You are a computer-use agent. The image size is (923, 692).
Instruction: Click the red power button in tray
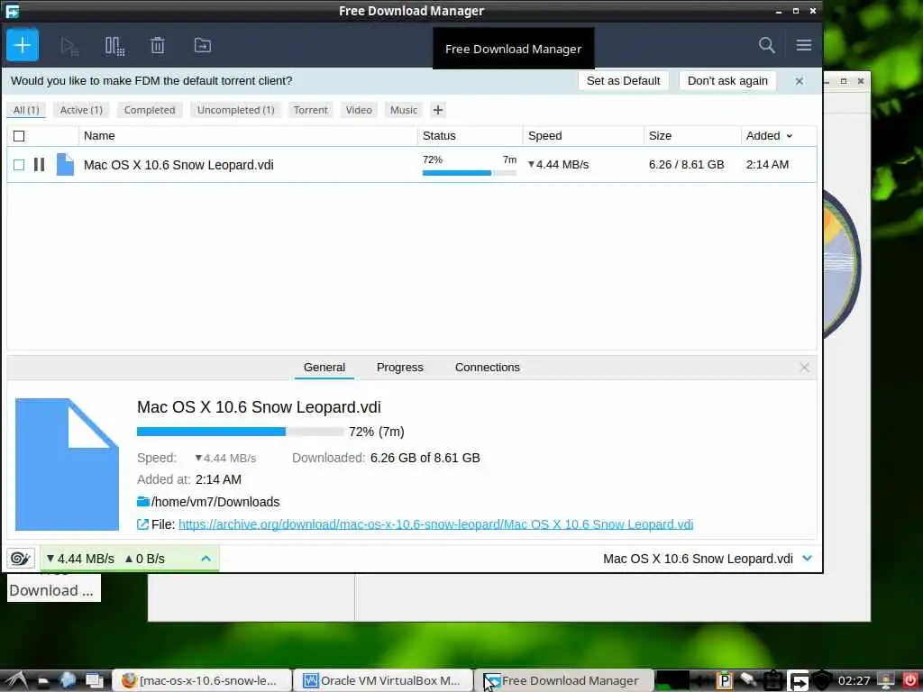pos(909,680)
